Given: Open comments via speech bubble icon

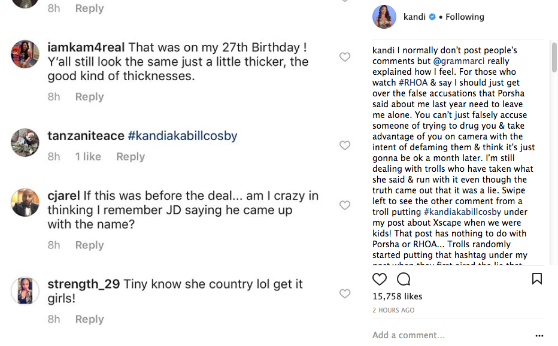Looking at the screenshot, I should (404, 279).
